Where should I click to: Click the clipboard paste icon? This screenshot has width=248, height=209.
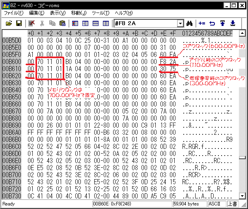point(62,23)
